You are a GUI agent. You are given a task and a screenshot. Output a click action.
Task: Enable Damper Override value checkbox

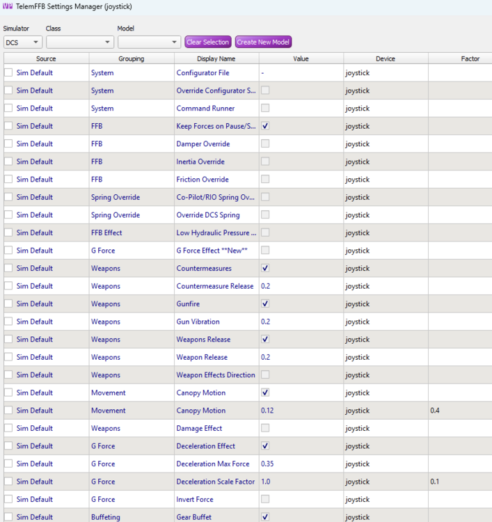click(x=265, y=144)
